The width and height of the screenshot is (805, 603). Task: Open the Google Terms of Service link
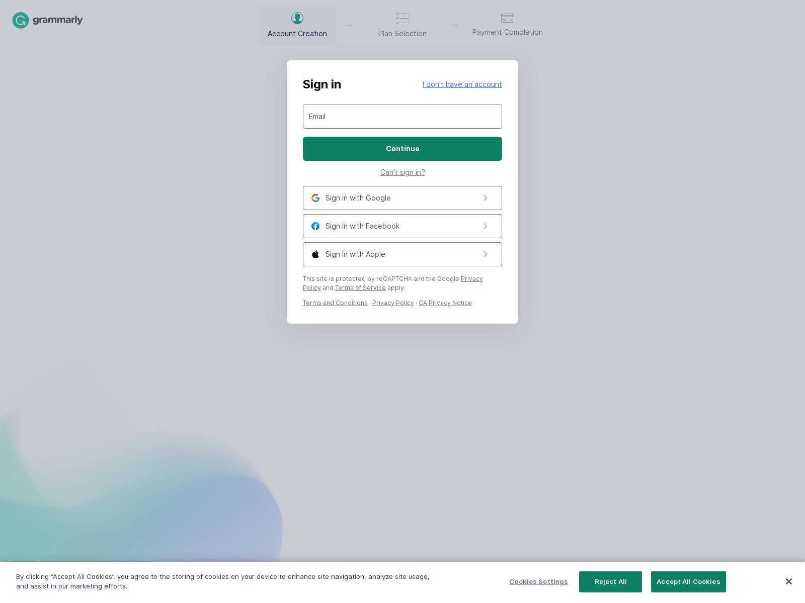click(360, 288)
